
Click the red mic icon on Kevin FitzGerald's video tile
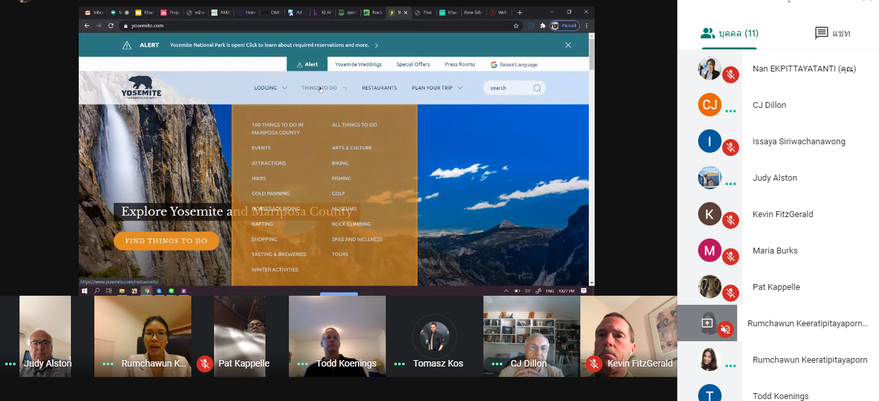(593, 364)
